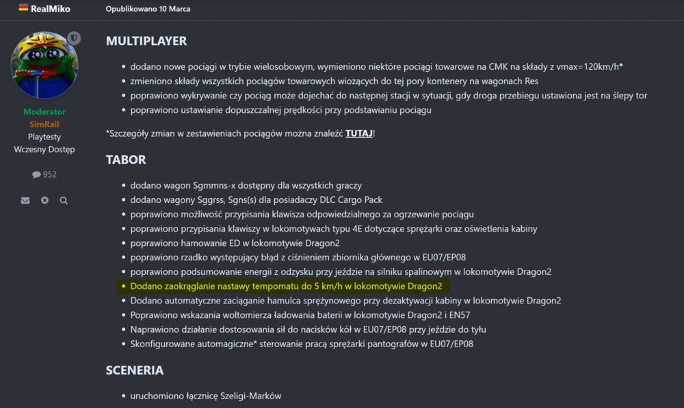Click the green Moderator group label

[x=44, y=111]
